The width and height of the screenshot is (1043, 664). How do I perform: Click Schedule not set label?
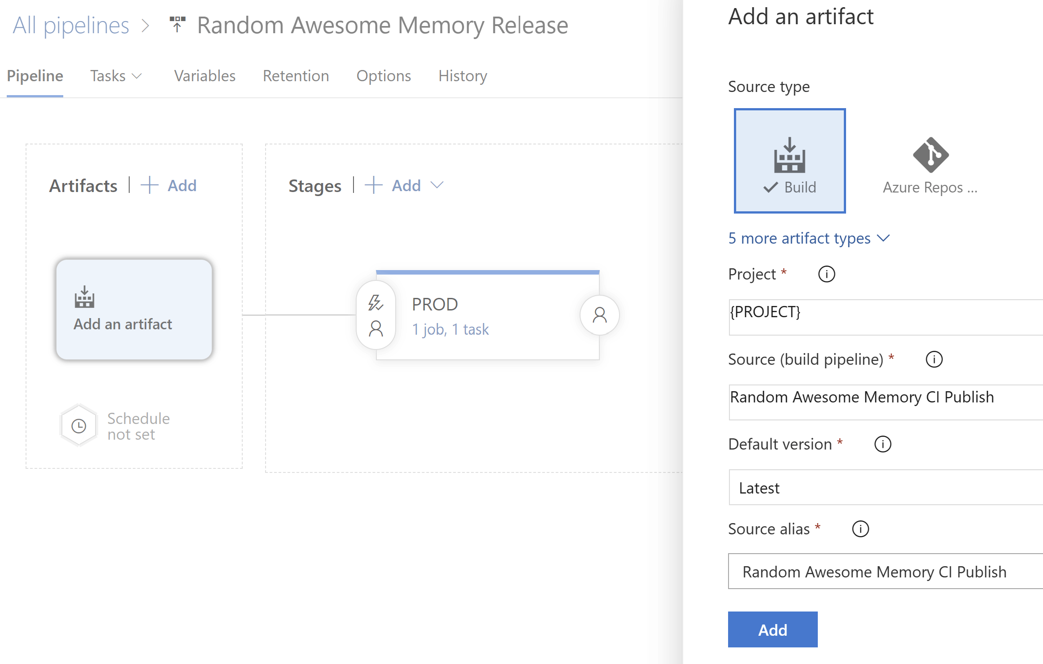point(138,426)
